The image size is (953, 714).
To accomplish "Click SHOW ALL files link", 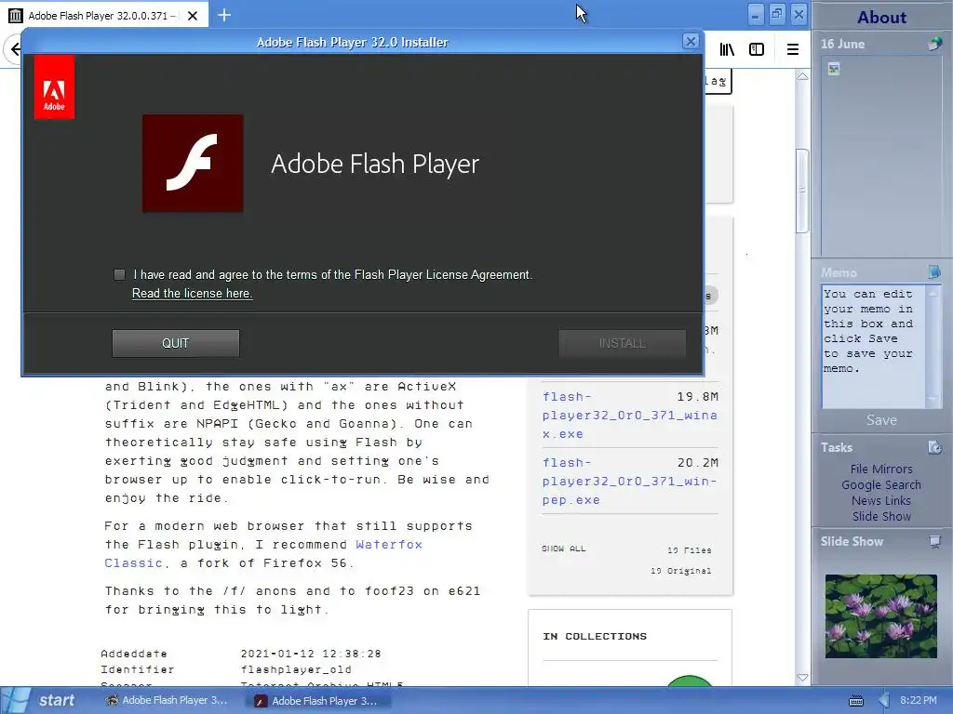I will tap(563, 549).
